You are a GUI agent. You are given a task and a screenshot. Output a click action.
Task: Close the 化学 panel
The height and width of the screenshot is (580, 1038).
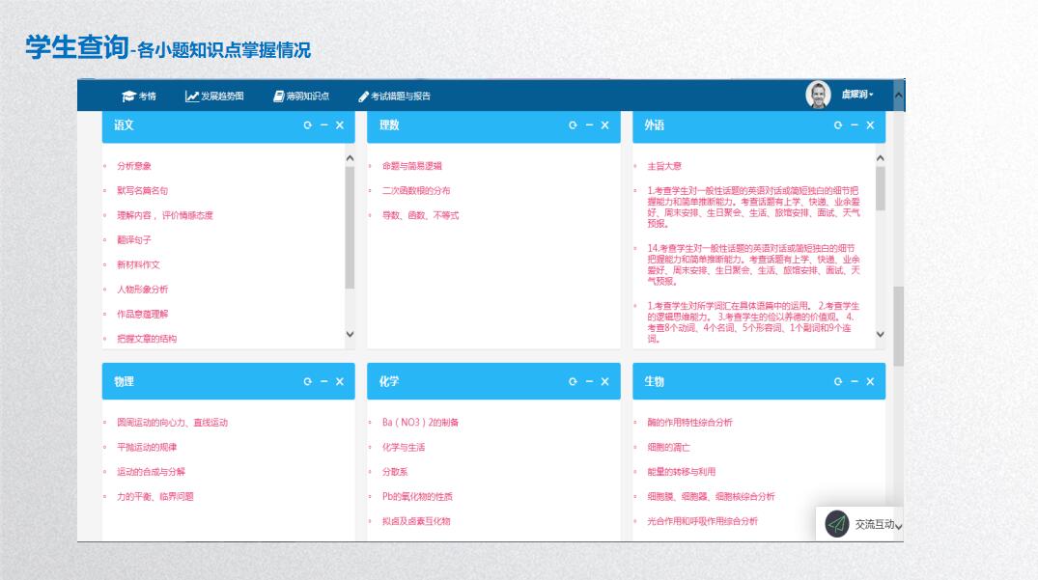pos(605,381)
